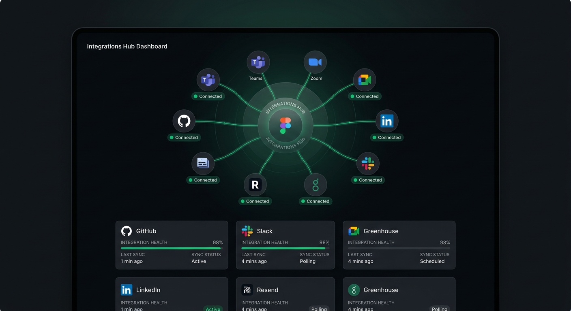Click "4 mins ago" on the Scheduled Greenhouse card
This screenshot has width=571, height=311.
pos(361,262)
